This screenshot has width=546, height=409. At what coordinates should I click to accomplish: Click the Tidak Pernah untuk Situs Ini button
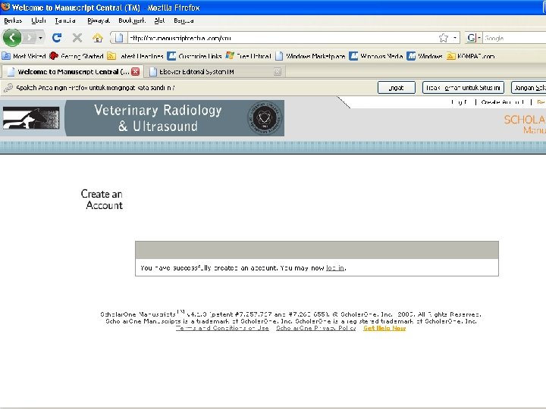tap(463, 88)
